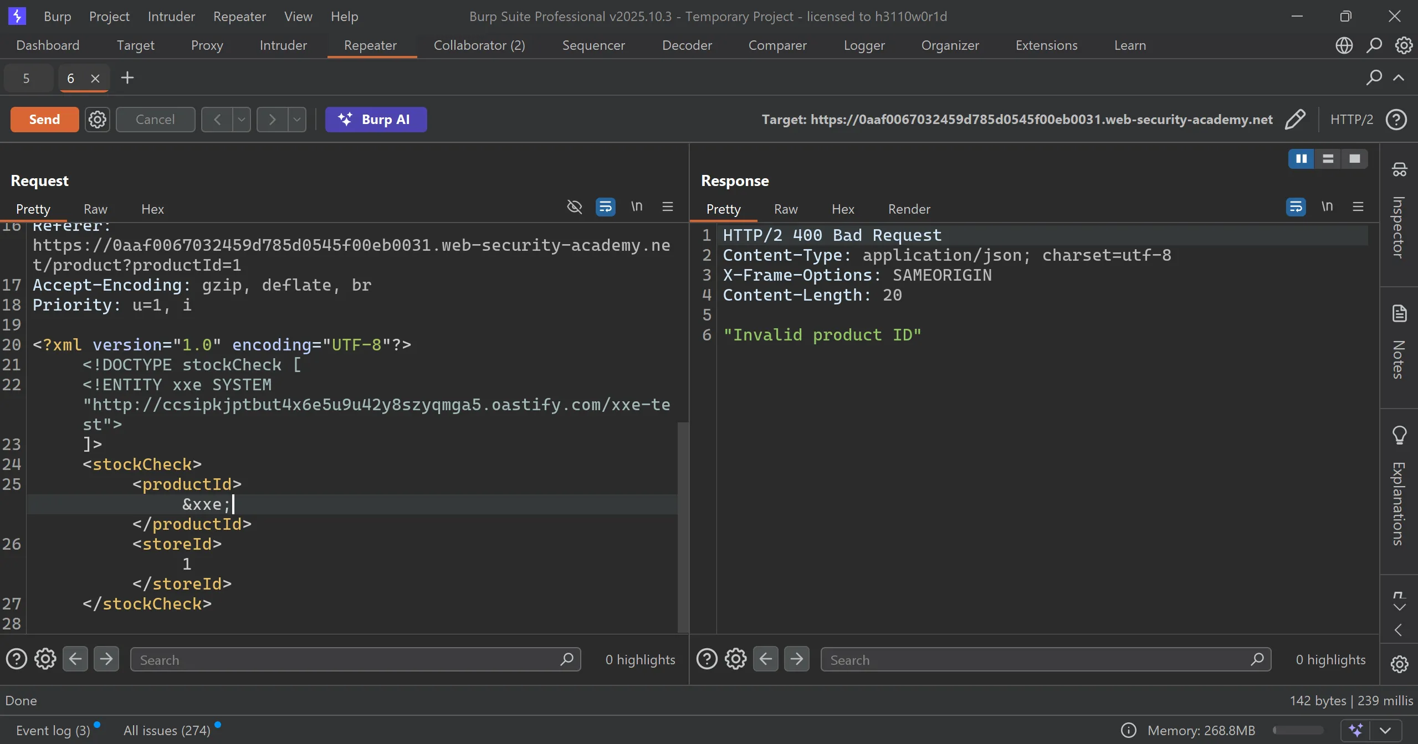
Task: Open Repeater send settings gear
Action: [x=98, y=119]
